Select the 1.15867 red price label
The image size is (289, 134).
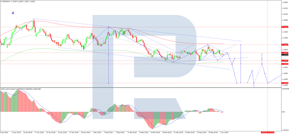[285, 61]
